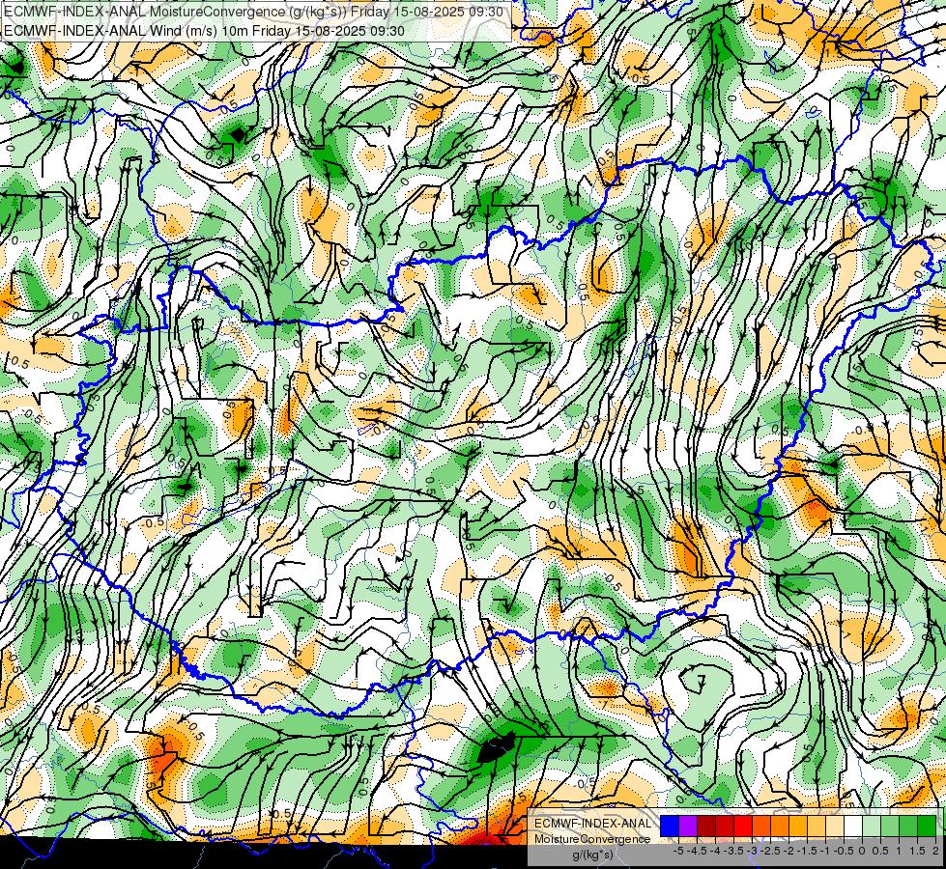Click the Wind 10m header title line

[x=204, y=31]
